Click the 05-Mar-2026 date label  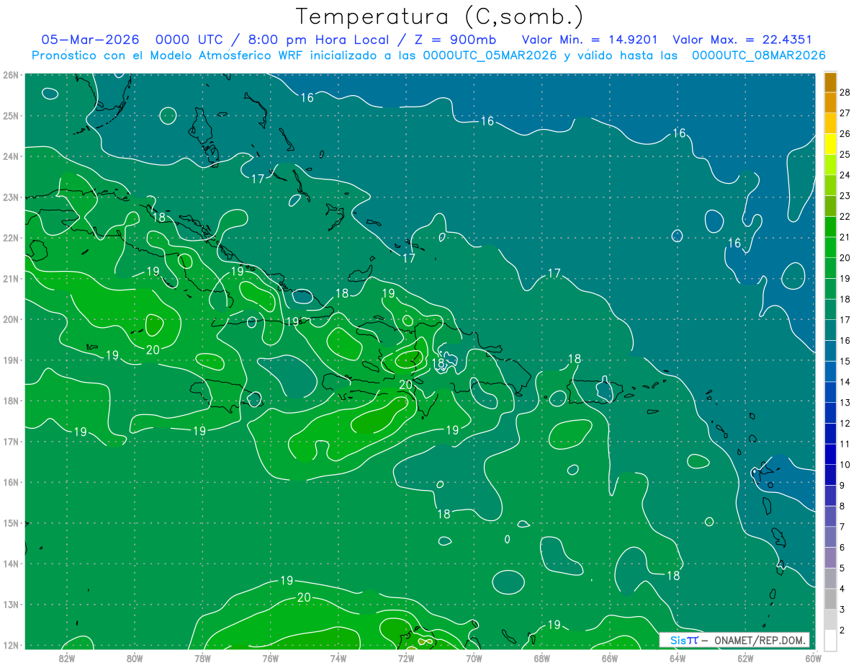(x=90, y=40)
